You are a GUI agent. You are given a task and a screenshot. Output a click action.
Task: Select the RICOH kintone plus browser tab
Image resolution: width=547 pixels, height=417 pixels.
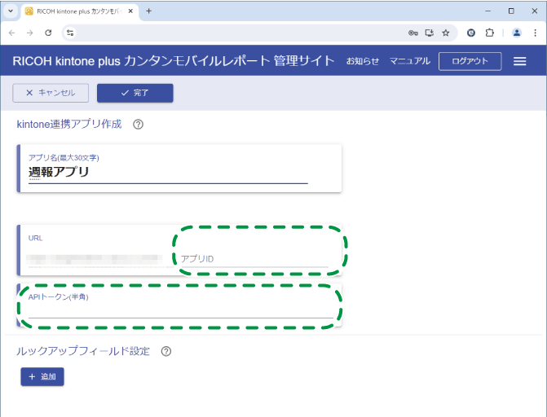[x=80, y=11]
